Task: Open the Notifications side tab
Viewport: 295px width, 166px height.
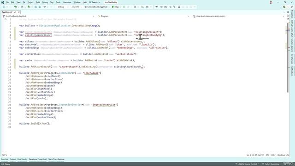Action: pyautogui.click(x=292, y=71)
